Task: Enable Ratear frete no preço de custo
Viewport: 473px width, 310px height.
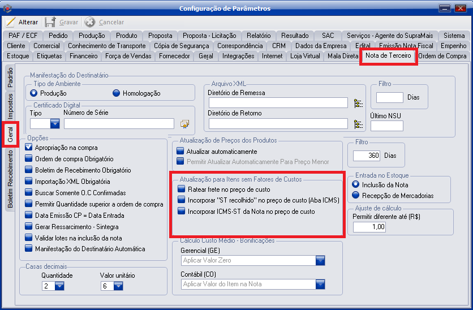Action: click(181, 189)
